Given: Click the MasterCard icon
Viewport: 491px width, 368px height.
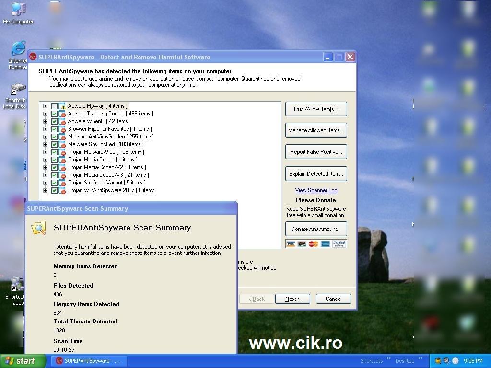Looking at the screenshot, I should pos(313,244).
